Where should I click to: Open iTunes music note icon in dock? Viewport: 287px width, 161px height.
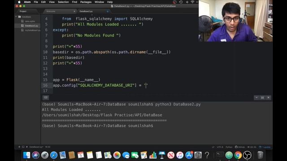point(180,155)
